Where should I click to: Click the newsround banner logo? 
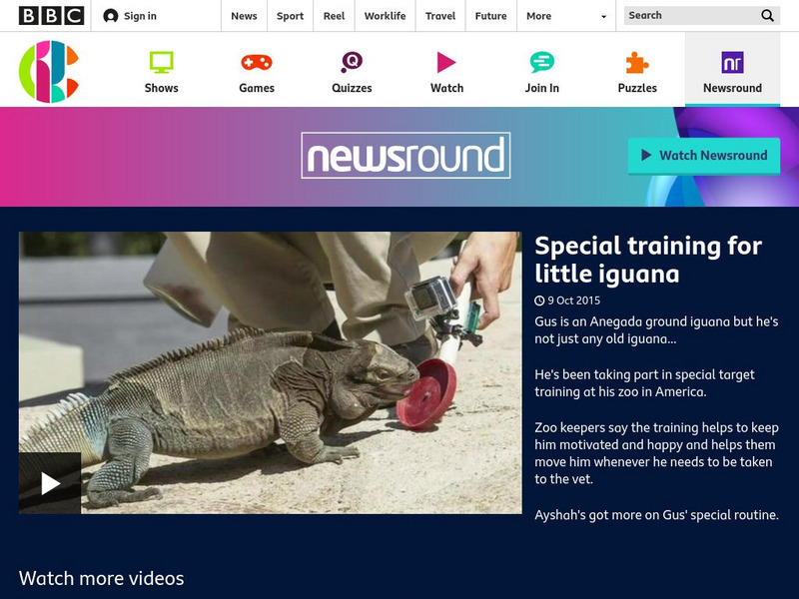pos(405,156)
